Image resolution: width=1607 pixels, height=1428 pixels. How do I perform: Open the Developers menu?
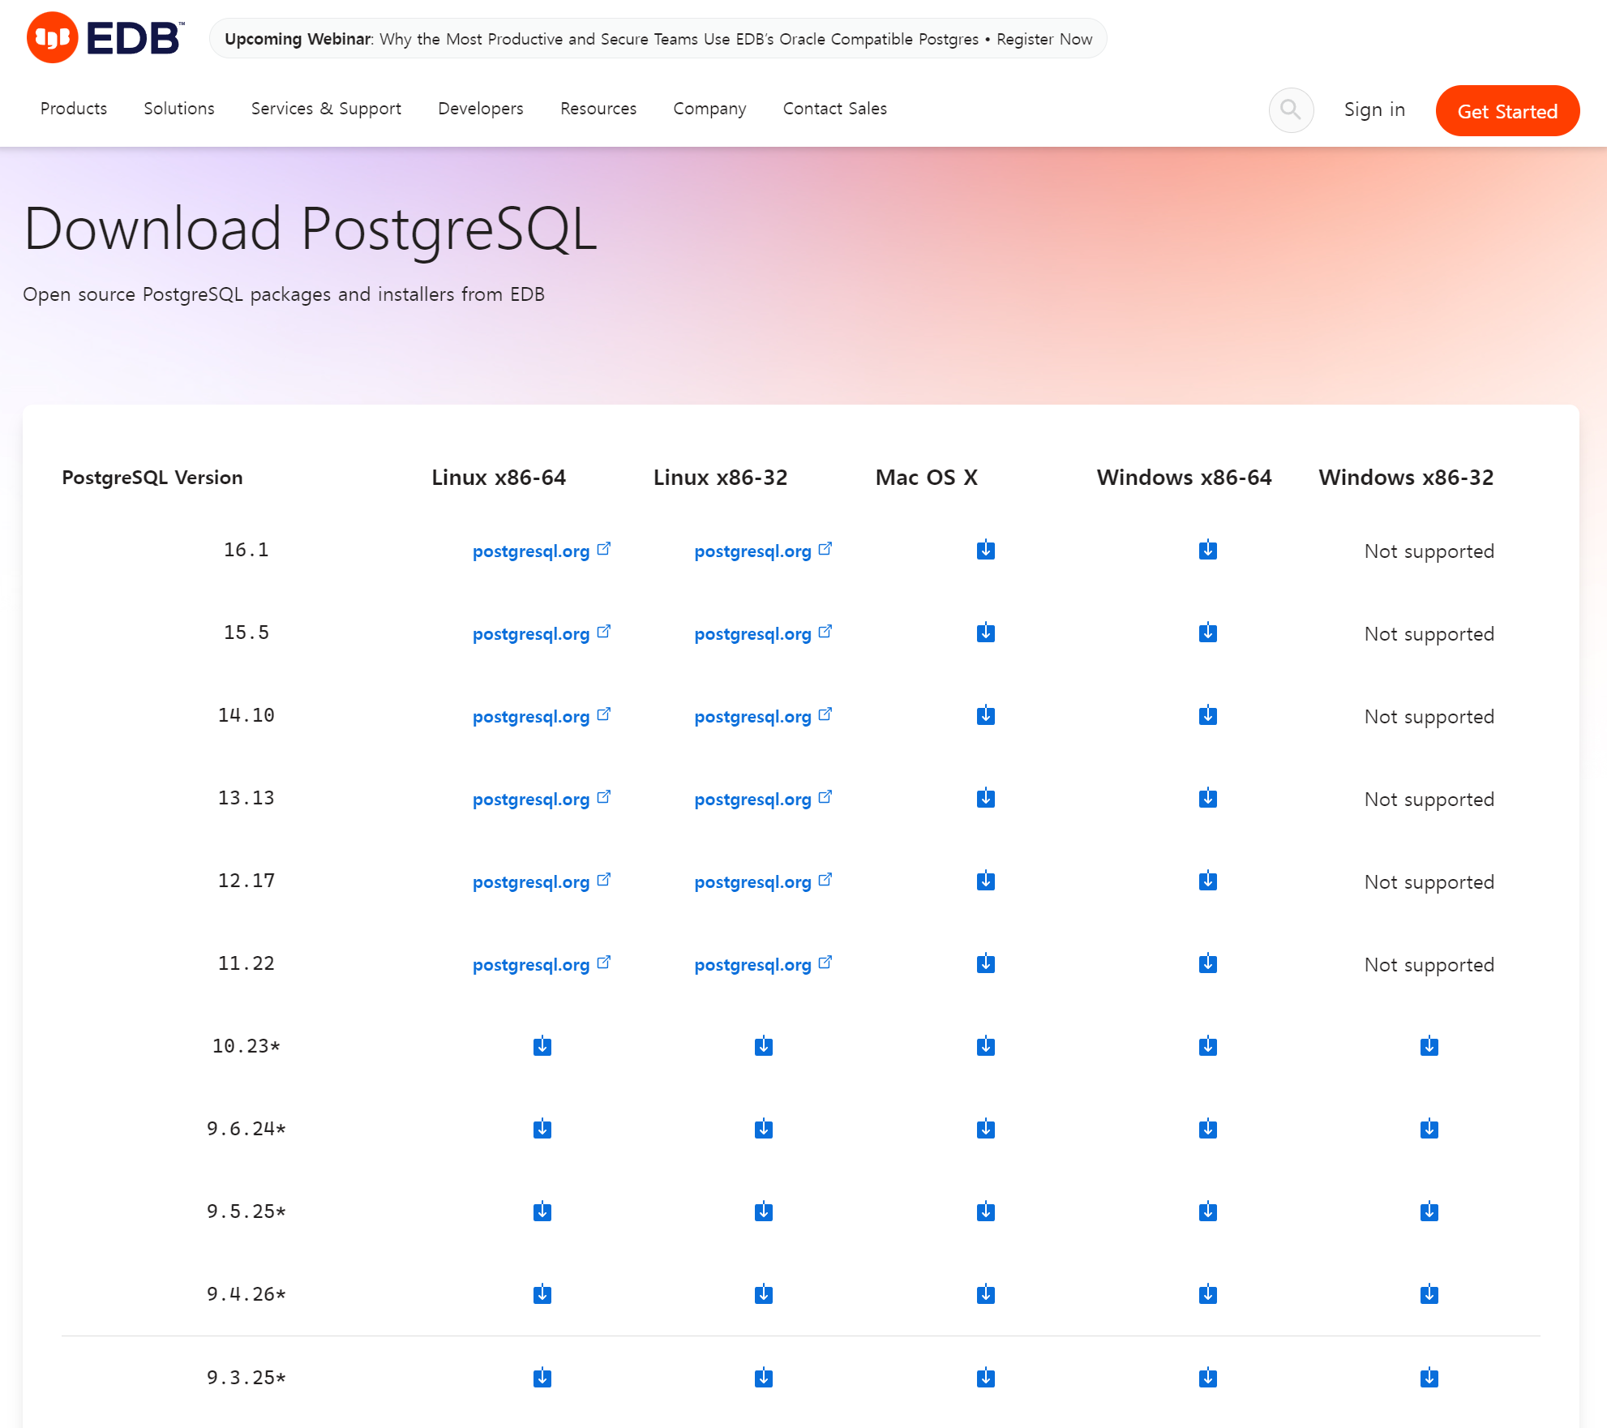[481, 109]
